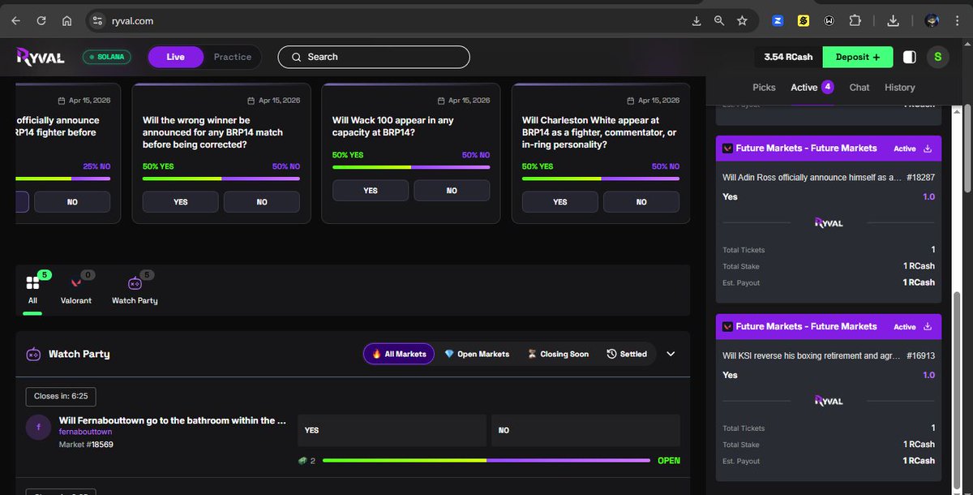The image size is (973, 495).
Task: Show browser downloads tray
Action: click(893, 21)
